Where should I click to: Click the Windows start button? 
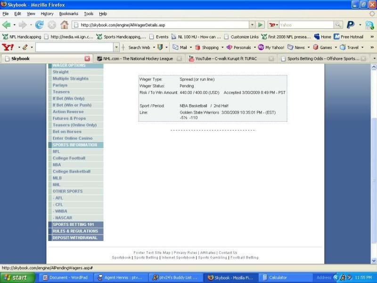click(x=17, y=277)
